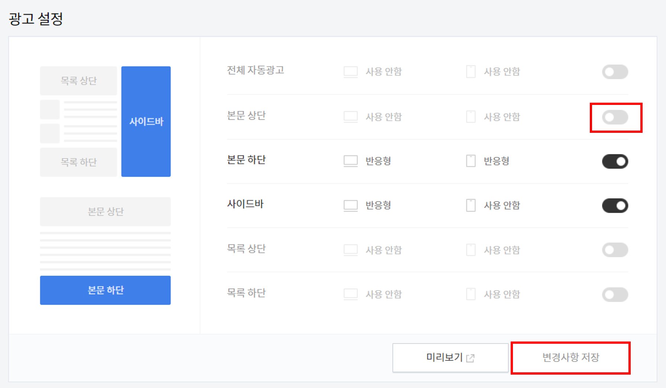Click the 목록 상단 row label in settings list
The height and width of the screenshot is (388, 666).
[x=246, y=249]
